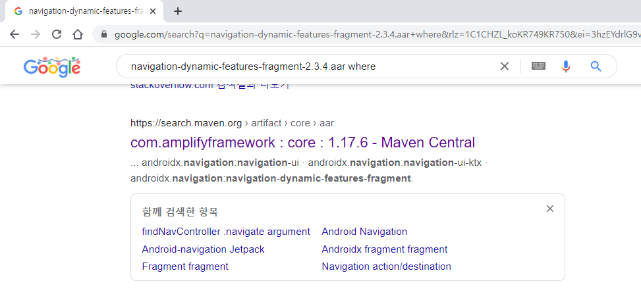
Task: View site info via padlock icon
Action: point(104,34)
